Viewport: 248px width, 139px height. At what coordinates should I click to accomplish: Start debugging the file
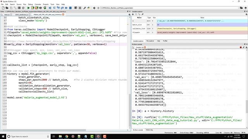pyautogui.click(x=50, y=8)
